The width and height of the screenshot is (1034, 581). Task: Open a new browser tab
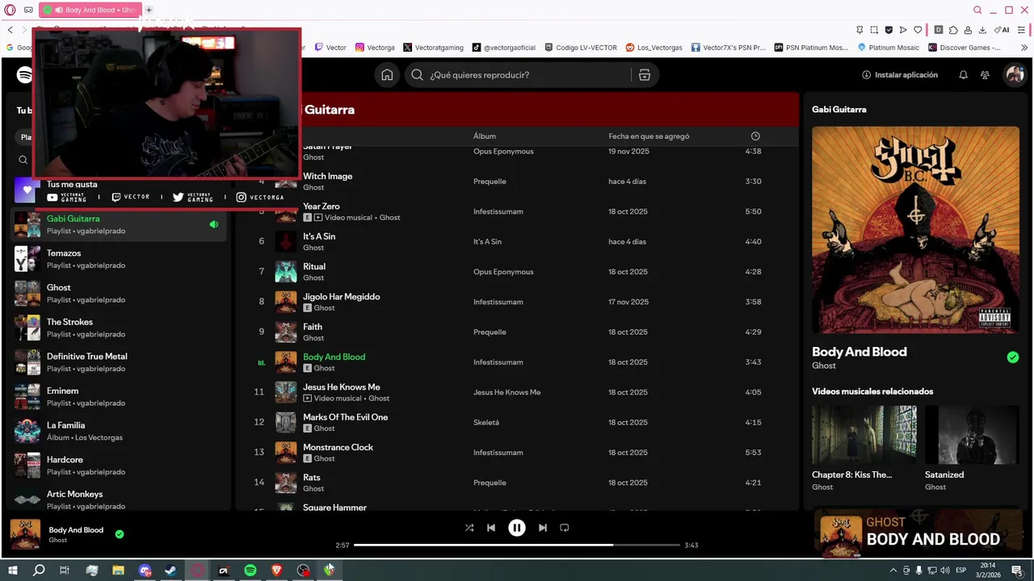[x=149, y=10]
